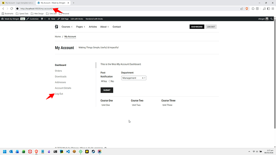Open the admin bar search magnifier icon

[x=272, y=19]
